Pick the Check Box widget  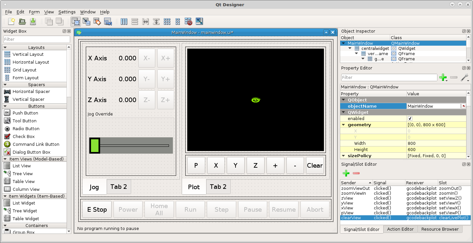click(x=23, y=136)
